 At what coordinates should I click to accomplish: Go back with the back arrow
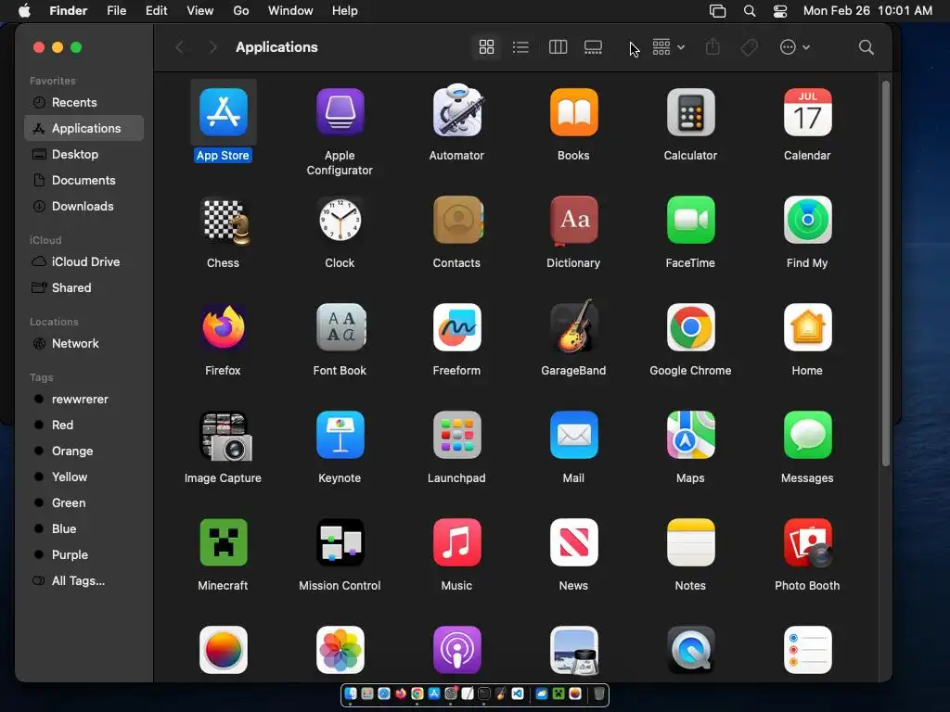click(179, 46)
